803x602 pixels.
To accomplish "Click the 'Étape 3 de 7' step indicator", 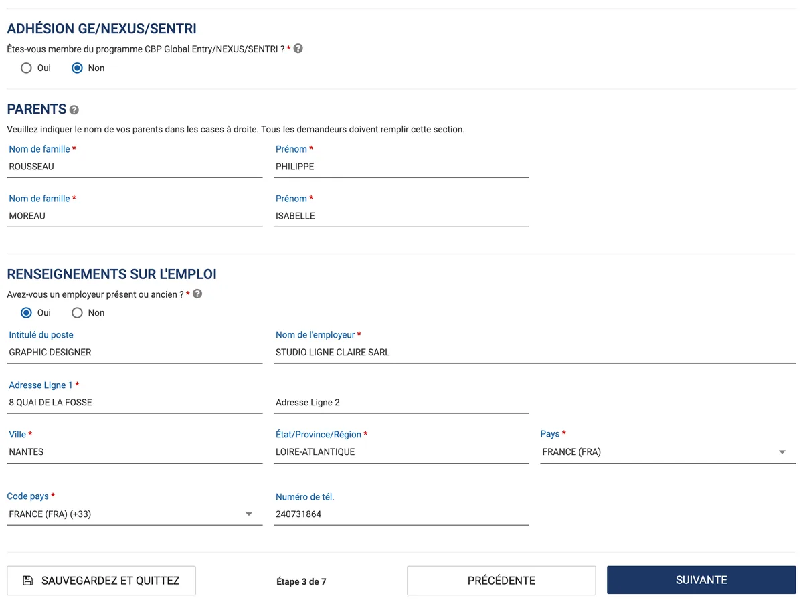I will pos(301,581).
